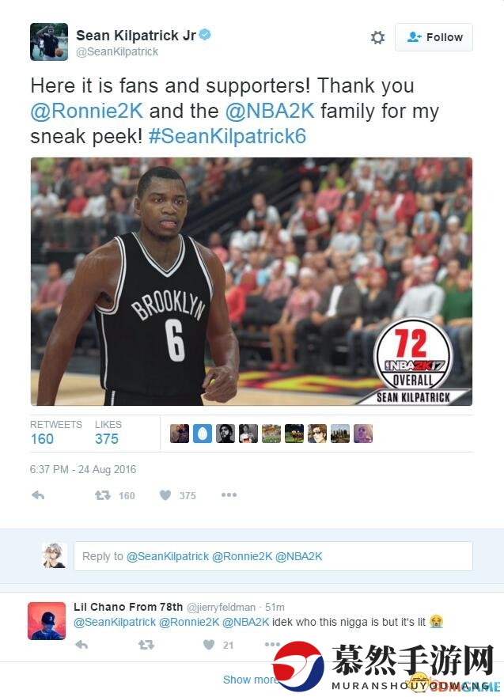Viewport: 504px width, 697px height.
Task: Focus the Reply to @SeanKilpatrick input field
Action: pyautogui.click(x=273, y=556)
